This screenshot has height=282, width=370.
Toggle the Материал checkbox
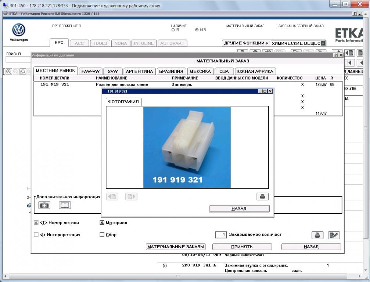click(x=102, y=223)
